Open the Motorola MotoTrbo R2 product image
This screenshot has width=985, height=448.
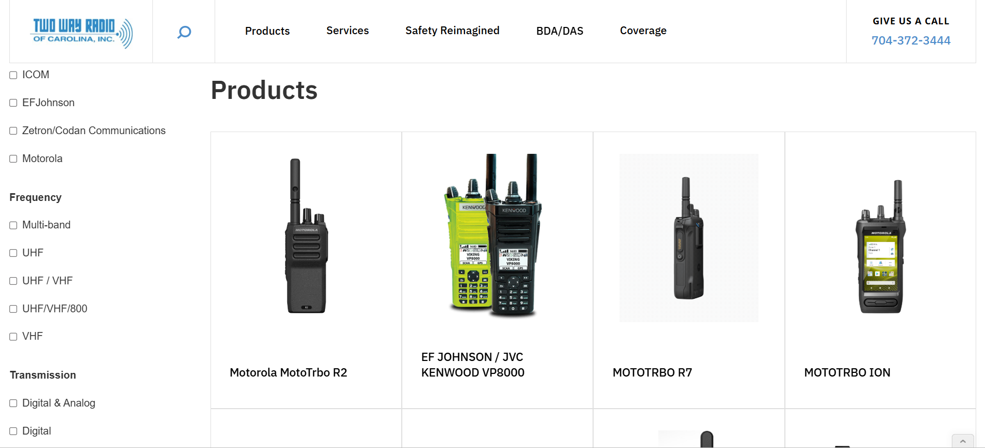pos(306,236)
